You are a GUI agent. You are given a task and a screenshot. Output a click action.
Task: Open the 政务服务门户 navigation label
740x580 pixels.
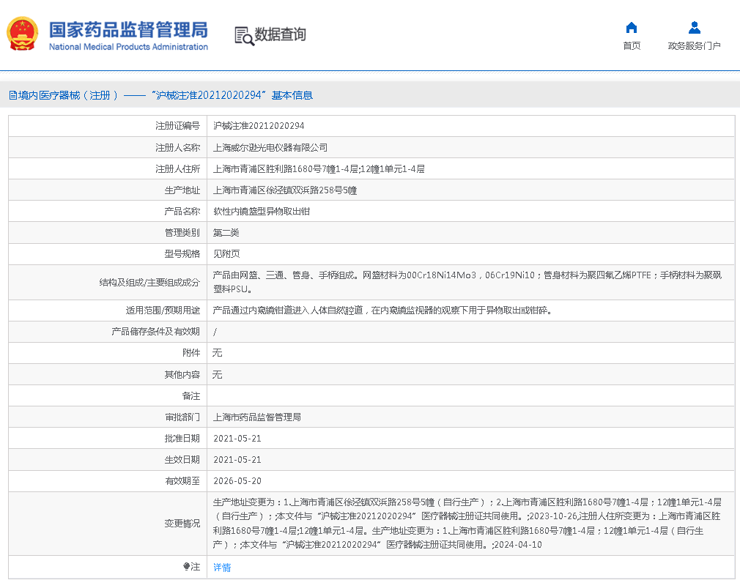(694, 46)
